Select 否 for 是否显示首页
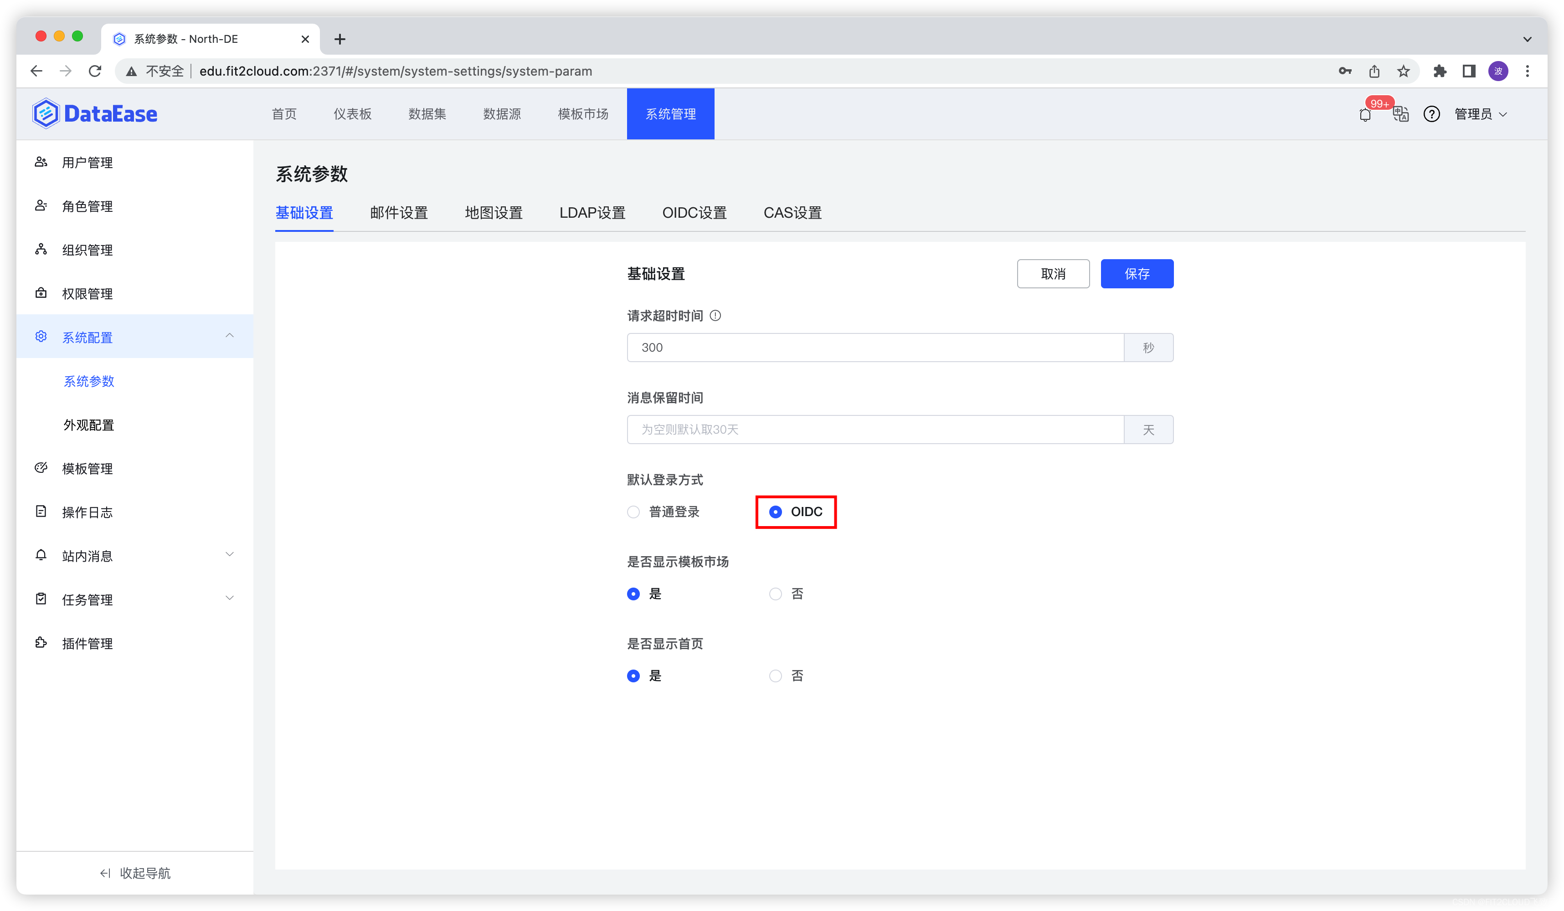1564x911 pixels. point(775,676)
